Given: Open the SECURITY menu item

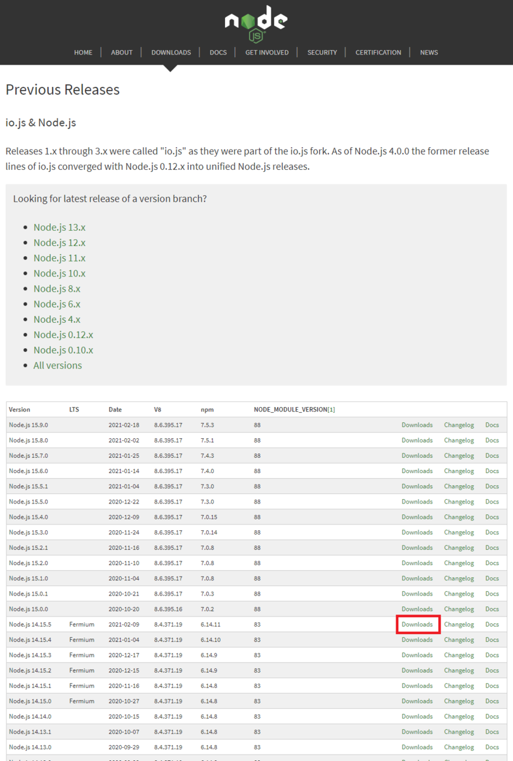Looking at the screenshot, I should click(322, 53).
